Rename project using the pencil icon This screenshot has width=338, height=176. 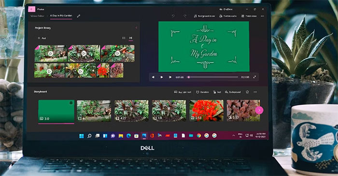[x=78, y=16]
